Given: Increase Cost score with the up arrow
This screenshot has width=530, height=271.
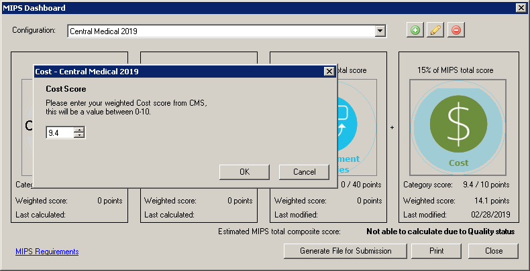Looking at the screenshot, I should 79,130.
